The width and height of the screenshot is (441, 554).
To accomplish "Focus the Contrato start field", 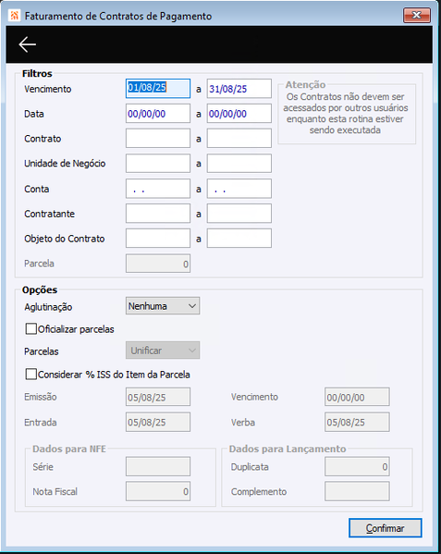I will [158, 138].
